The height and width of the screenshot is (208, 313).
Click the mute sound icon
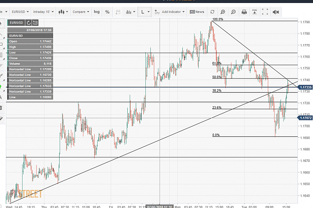[275, 12]
